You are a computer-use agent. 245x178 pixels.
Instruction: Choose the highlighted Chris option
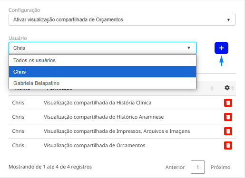point(102,72)
